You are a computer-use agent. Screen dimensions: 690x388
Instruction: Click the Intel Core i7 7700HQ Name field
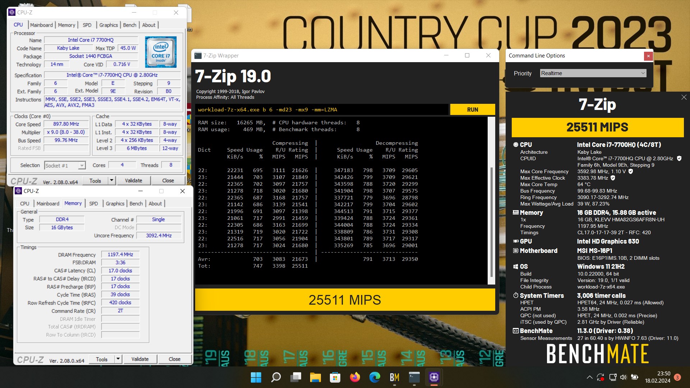click(x=91, y=40)
